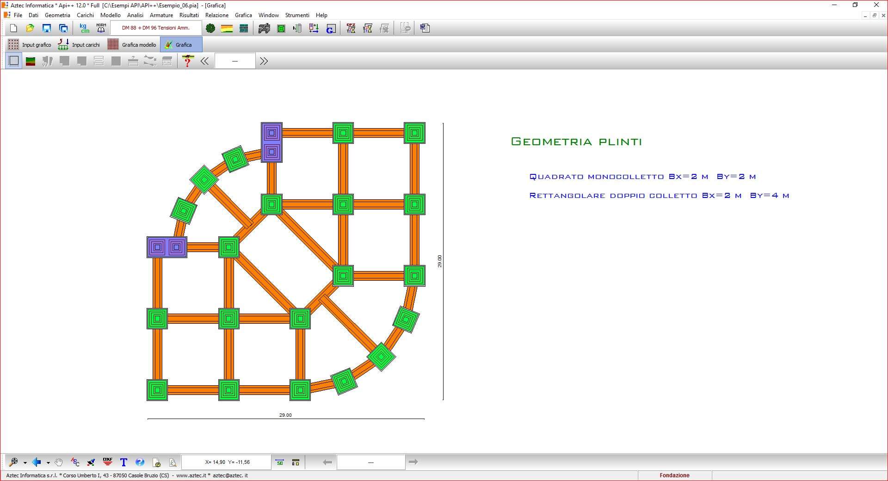The height and width of the screenshot is (481, 888).
Task: Toggle the plan geometry view button
Action: click(x=14, y=61)
